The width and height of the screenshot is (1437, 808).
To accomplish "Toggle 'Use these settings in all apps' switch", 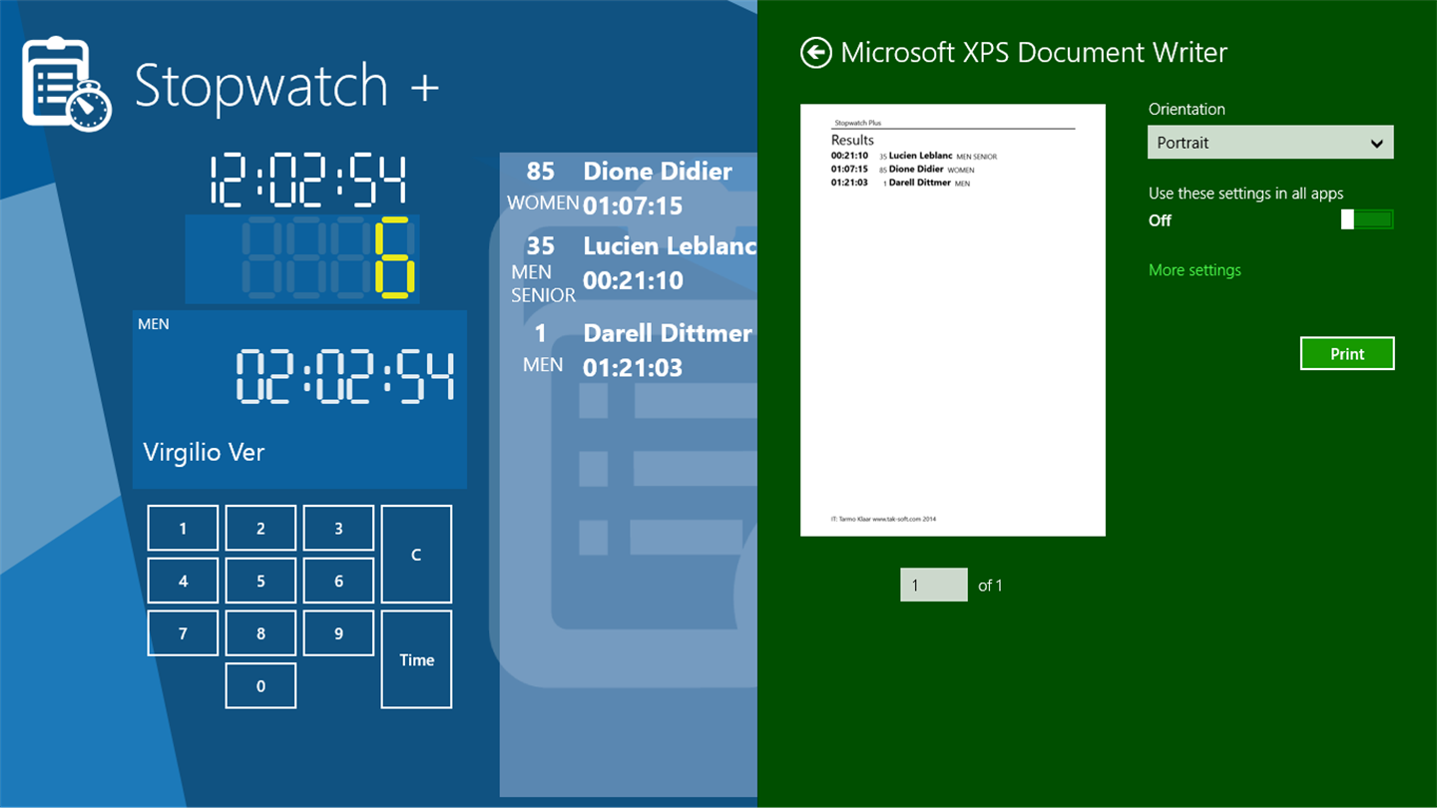I will click(x=1367, y=219).
